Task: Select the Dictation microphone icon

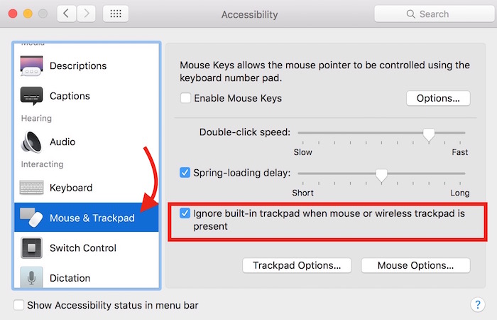Action: (32, 277)
